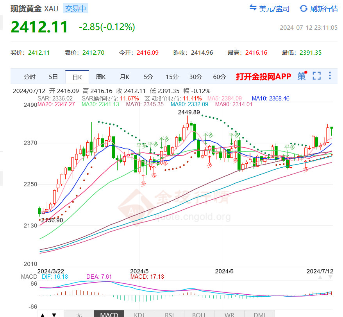Select the 周K weekly candlestick tab
The image size is (343, 317).
(101, 77)
